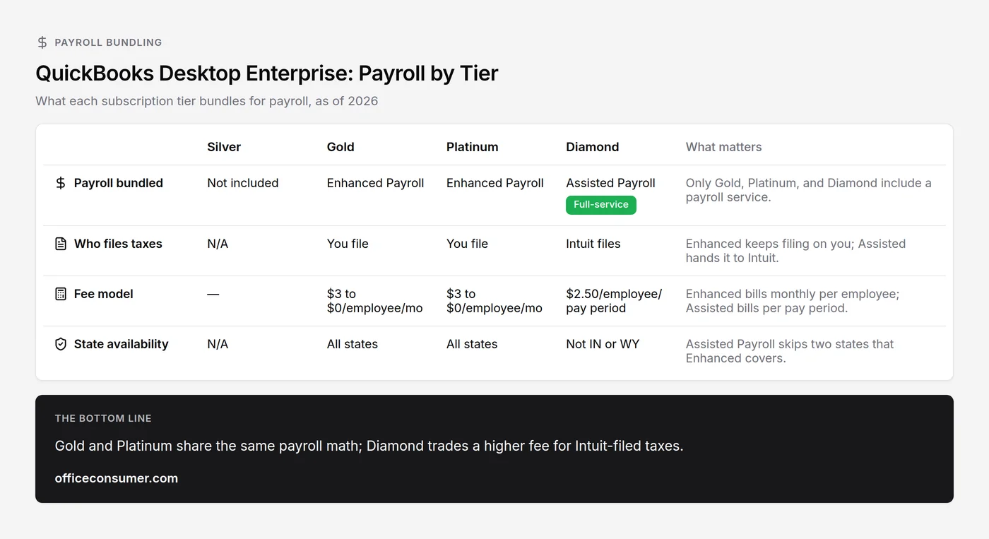This screenshot has width=989, height=539.
Task: Select the Silver column header
Action: (224, 147)
